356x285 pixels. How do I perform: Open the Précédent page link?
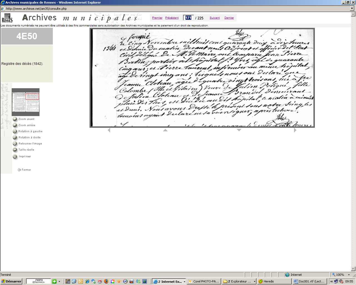172,18
